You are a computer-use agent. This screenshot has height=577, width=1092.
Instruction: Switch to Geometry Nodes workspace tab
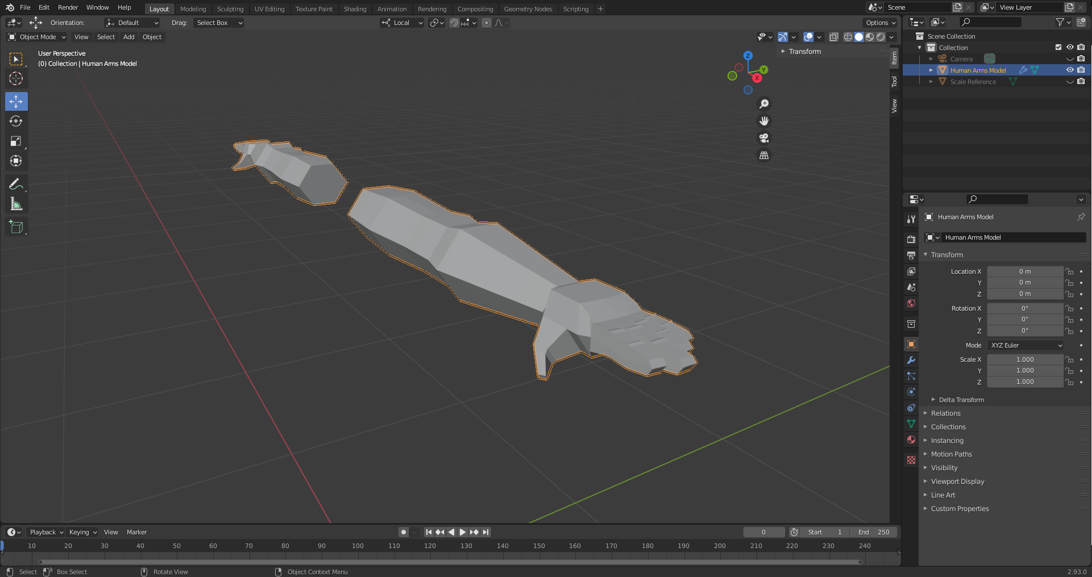tap(528, 9)
